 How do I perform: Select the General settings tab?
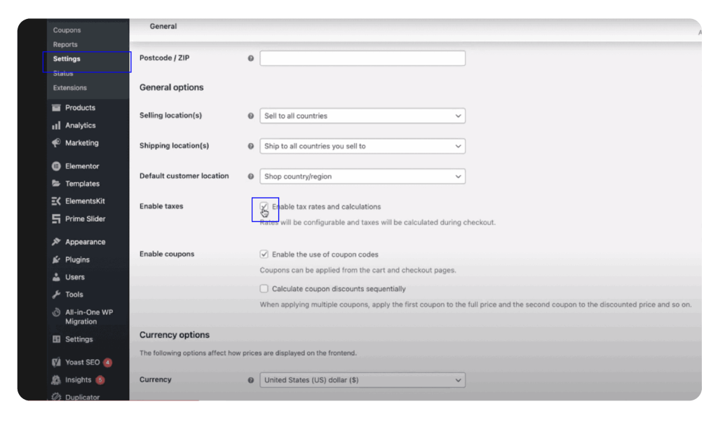click(163, 27)
